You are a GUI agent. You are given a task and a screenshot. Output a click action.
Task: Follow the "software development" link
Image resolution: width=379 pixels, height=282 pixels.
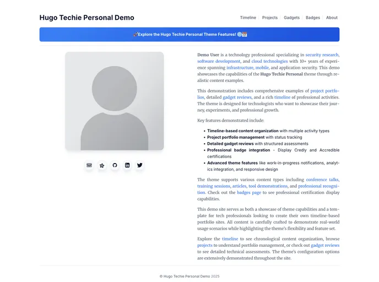pos(219,62)
